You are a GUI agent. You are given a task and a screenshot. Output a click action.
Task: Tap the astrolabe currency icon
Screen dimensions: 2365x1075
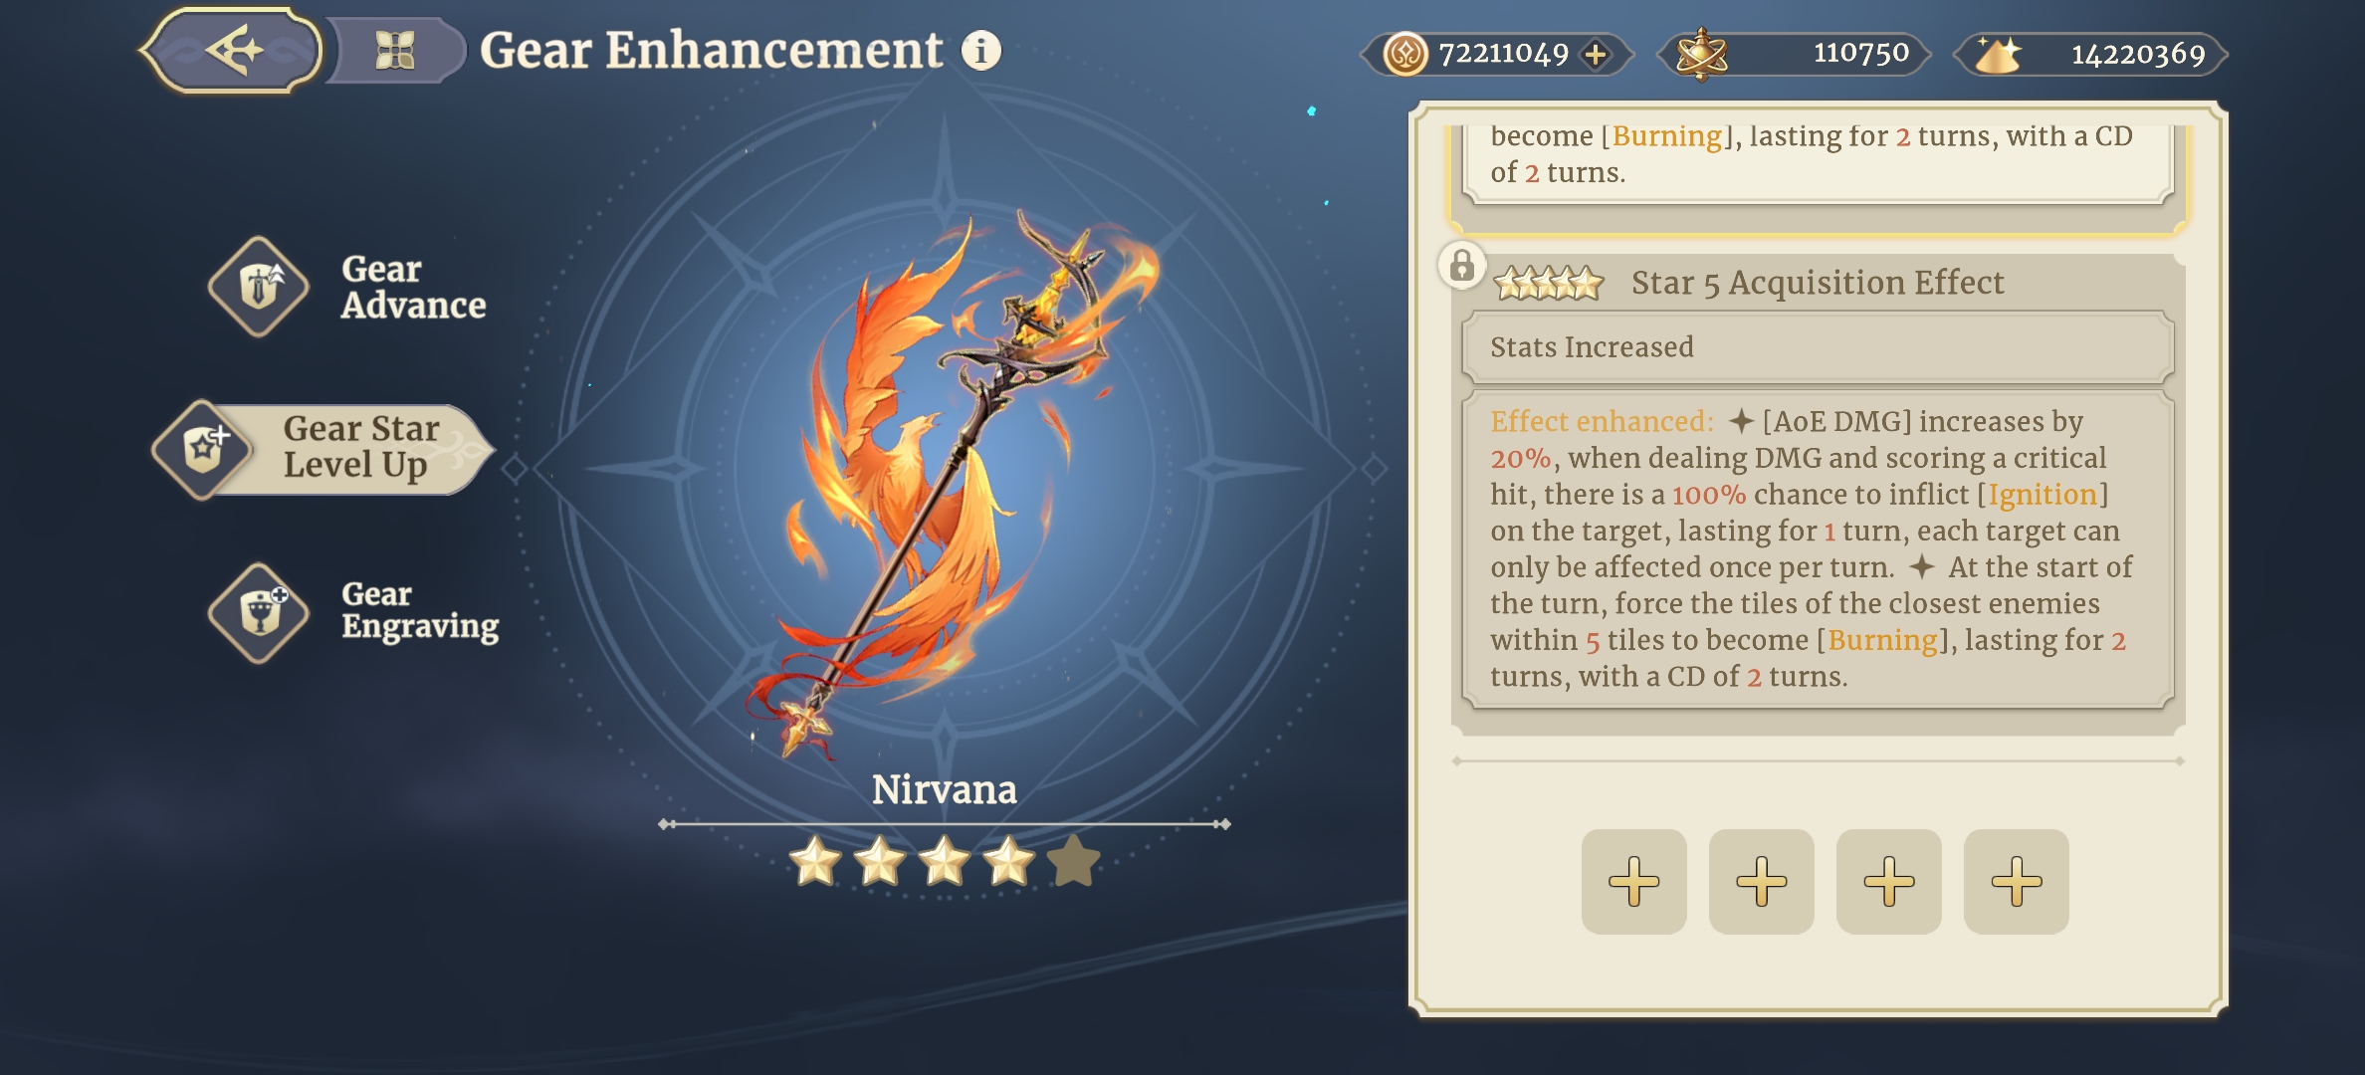click(1701, 54)
